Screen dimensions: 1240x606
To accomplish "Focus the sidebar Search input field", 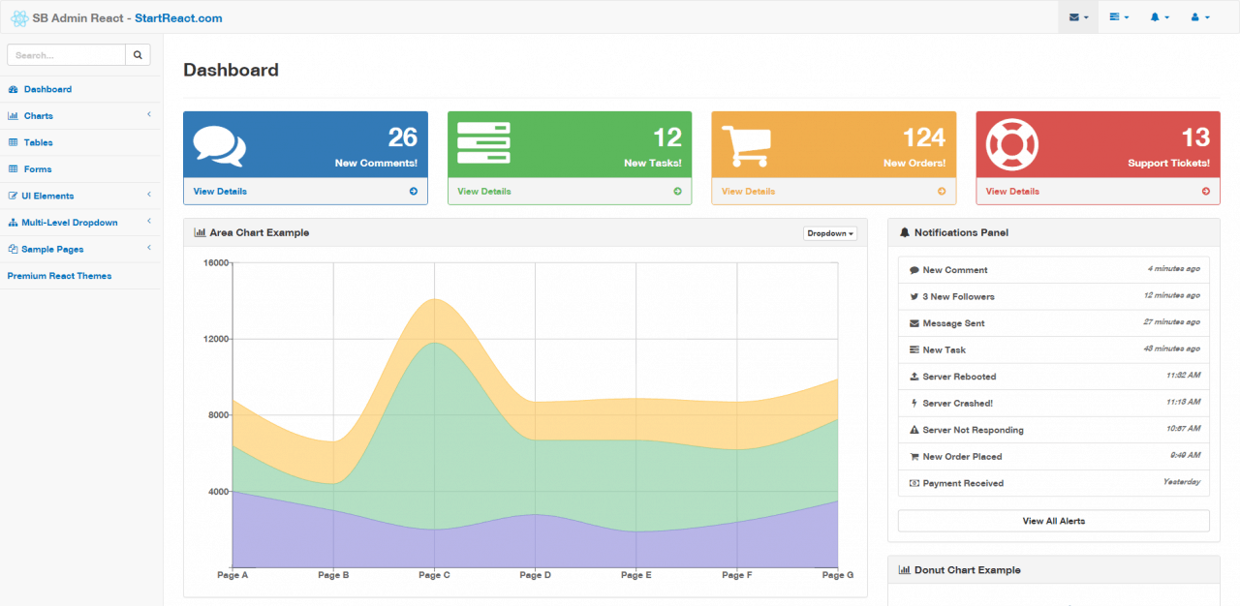I will click(x=67, y=55).
